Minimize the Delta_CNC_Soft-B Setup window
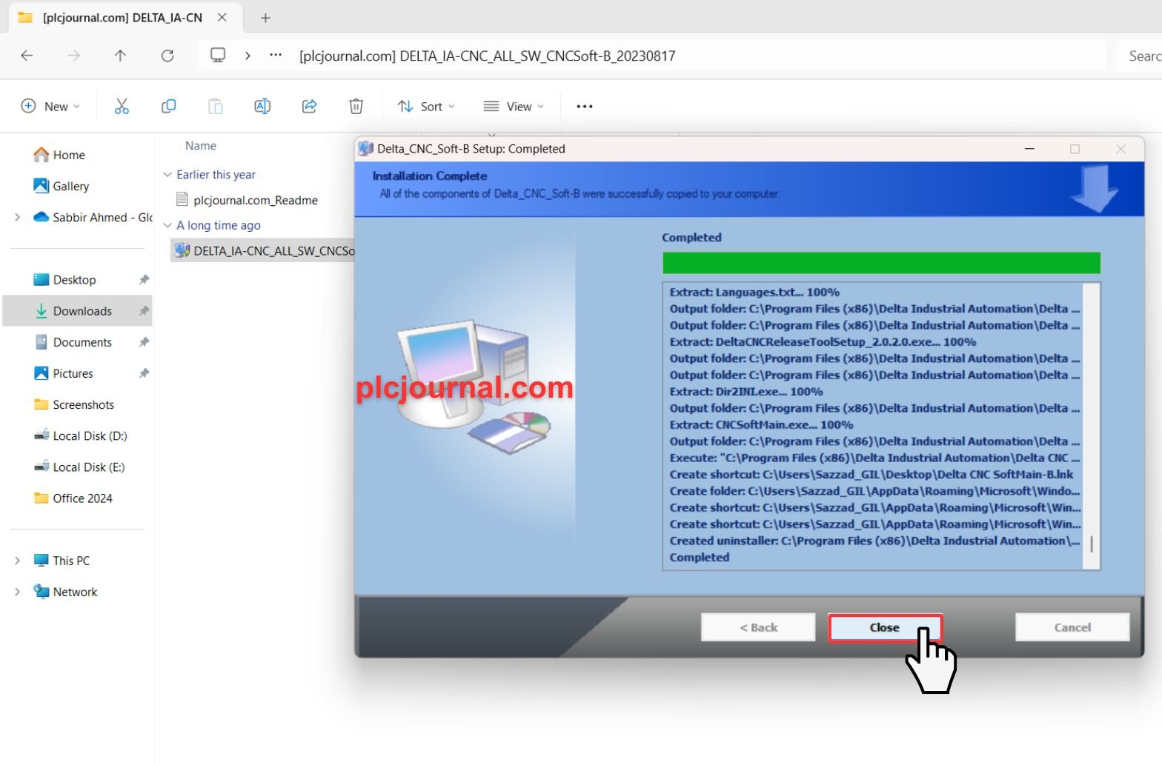Screen dimensions: 1162x765 point(1029,149)
